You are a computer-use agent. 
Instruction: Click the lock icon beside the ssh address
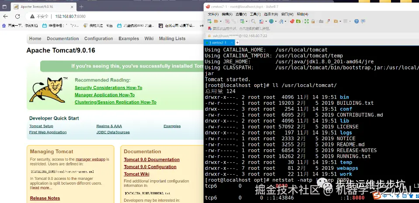point(209,36)
